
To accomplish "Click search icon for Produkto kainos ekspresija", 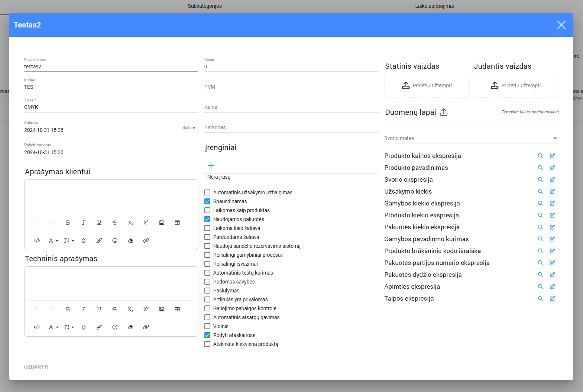I will tap(540, 156).
